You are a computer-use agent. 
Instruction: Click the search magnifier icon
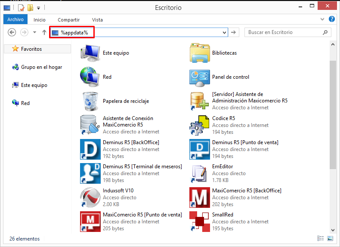click(x=325, y=32)
